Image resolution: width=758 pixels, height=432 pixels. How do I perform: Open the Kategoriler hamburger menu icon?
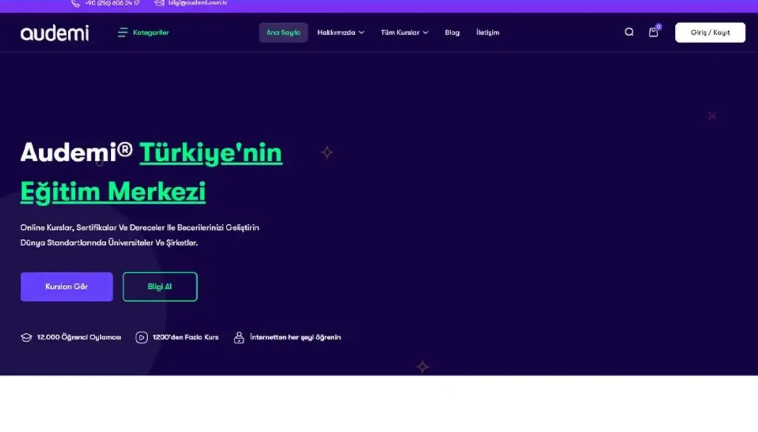(122, 33)
